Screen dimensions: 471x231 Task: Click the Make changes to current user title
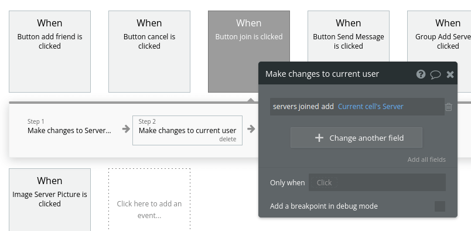click(322, 74)
